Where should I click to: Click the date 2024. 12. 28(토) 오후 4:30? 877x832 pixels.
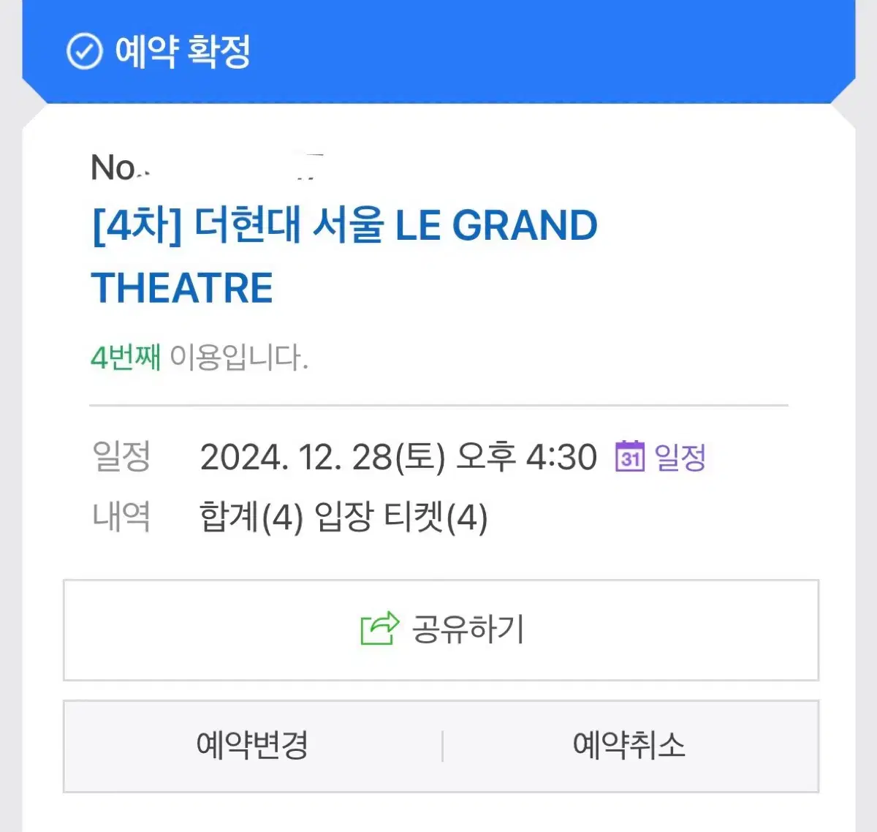[398, 457]
